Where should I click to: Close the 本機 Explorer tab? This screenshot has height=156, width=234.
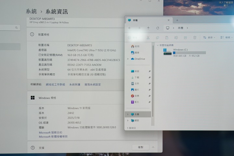(168, 20)
